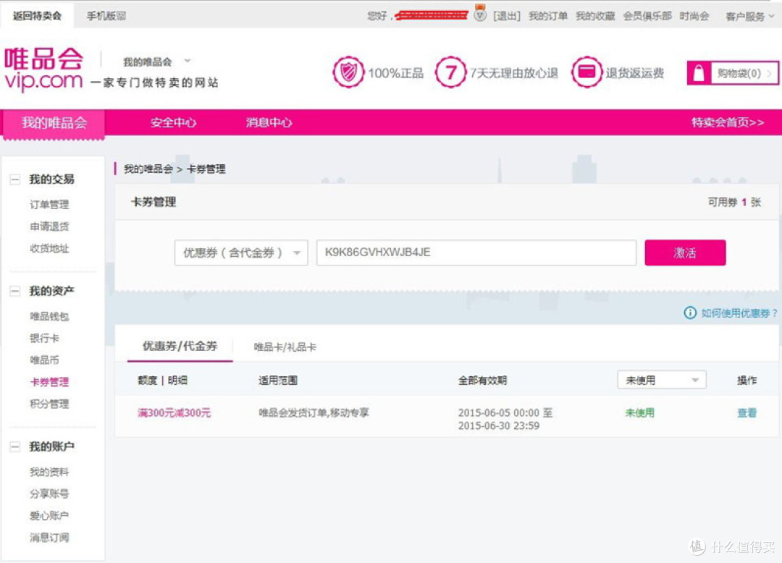Click the green 未使用 status text
This screenshot has width=782, height=563.
pos(640,412)
